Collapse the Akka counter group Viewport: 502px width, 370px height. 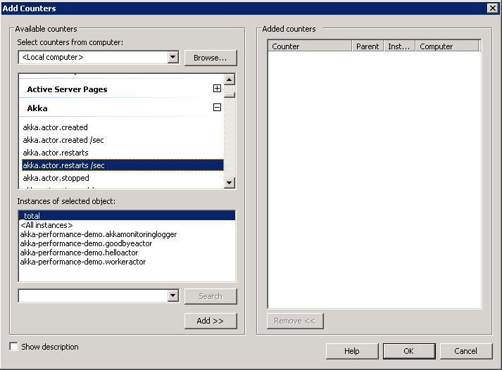(x=217, y=108)
